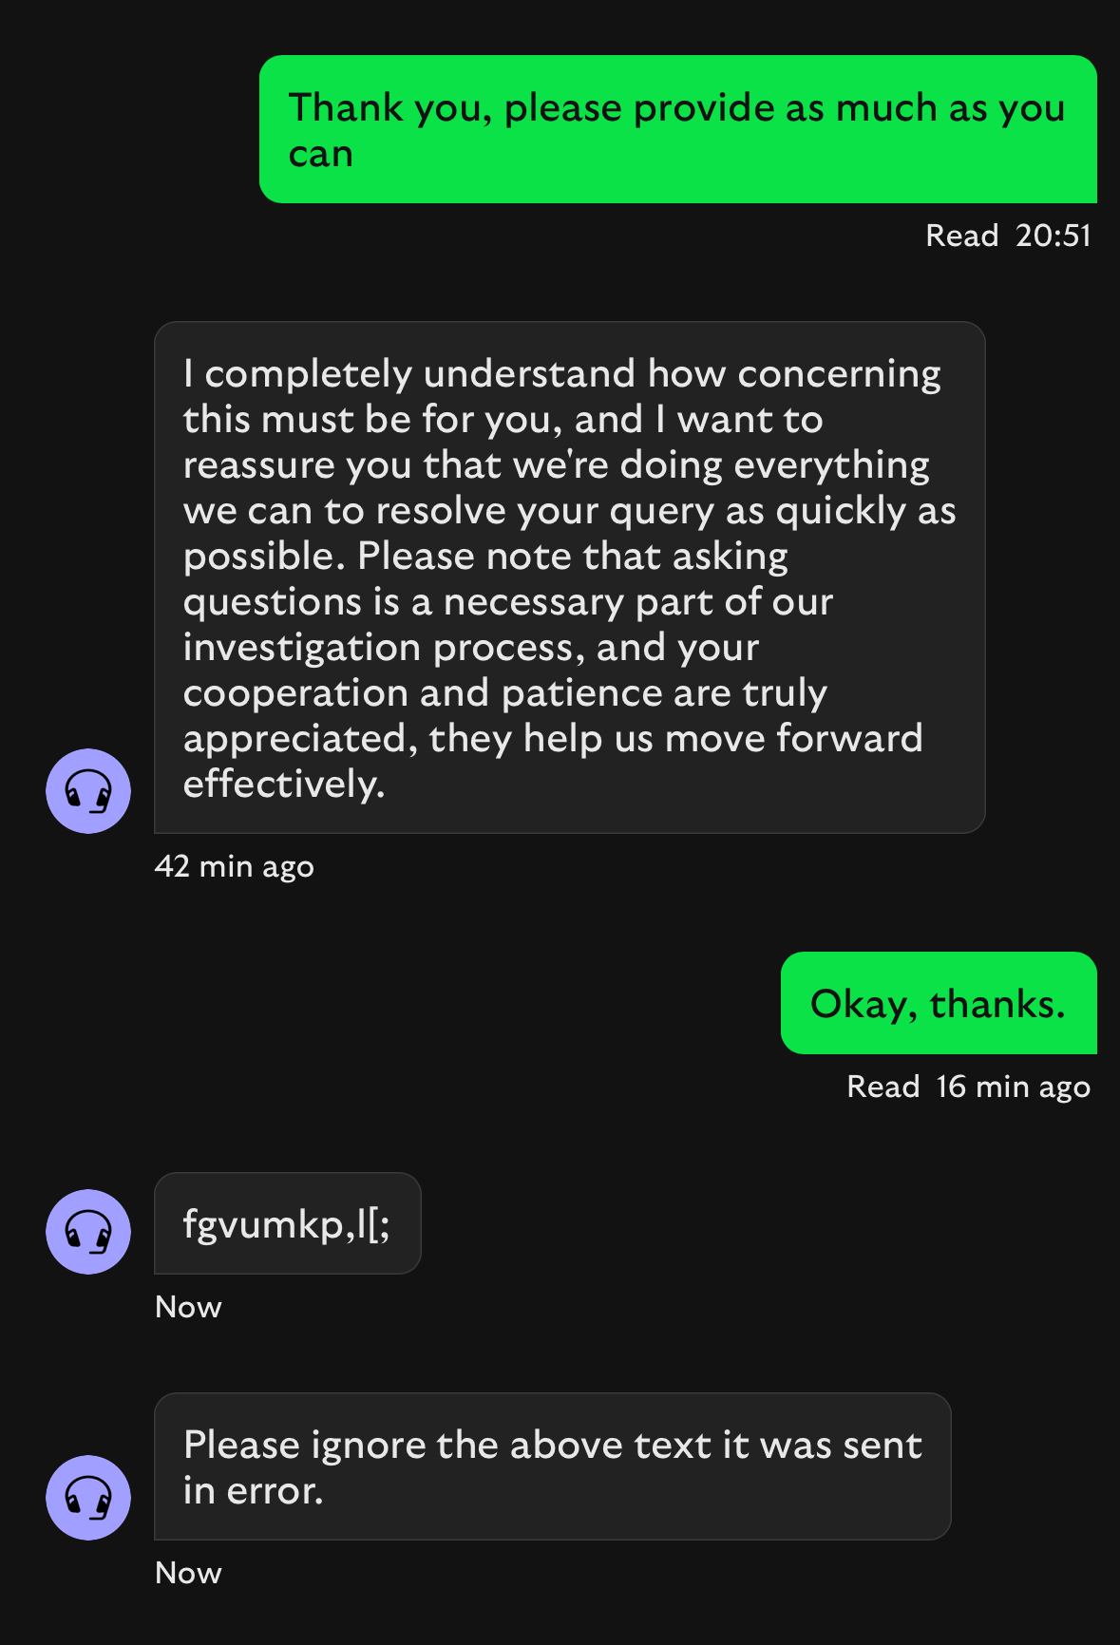Select the green 'Okay, thanks.' bubble

coord(938,1003)
